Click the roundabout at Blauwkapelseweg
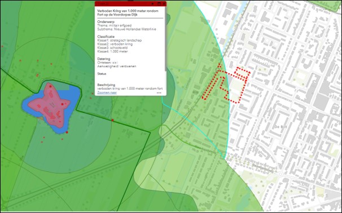This screenshot has width=342, height=213. (x=280, y=174)
